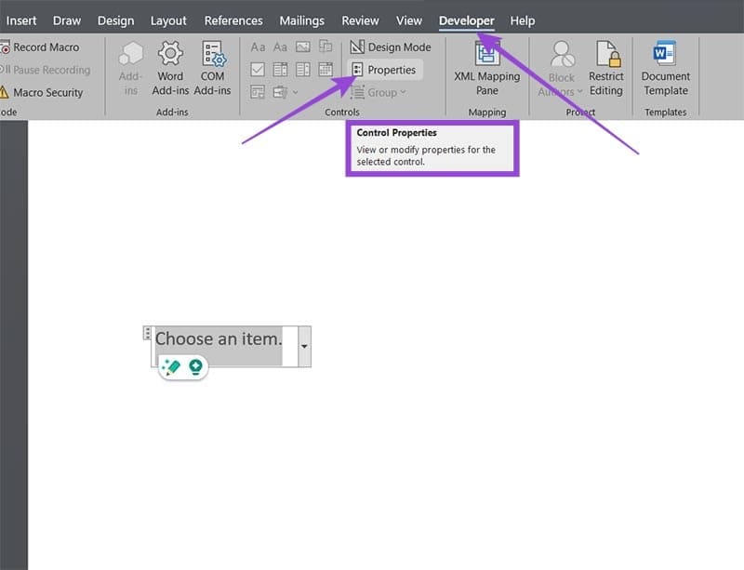Insert a Check Box content control
The width and height of the screenshot is (744, 570).
click(x=258, y=70)
